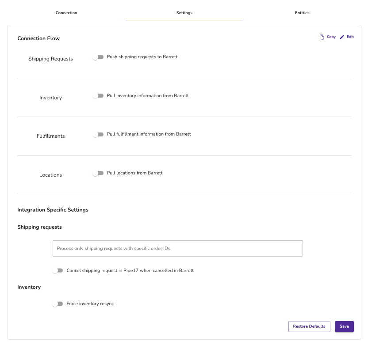
Task: Click the Shipping Requests row label
Action: [x=51, y=59]
